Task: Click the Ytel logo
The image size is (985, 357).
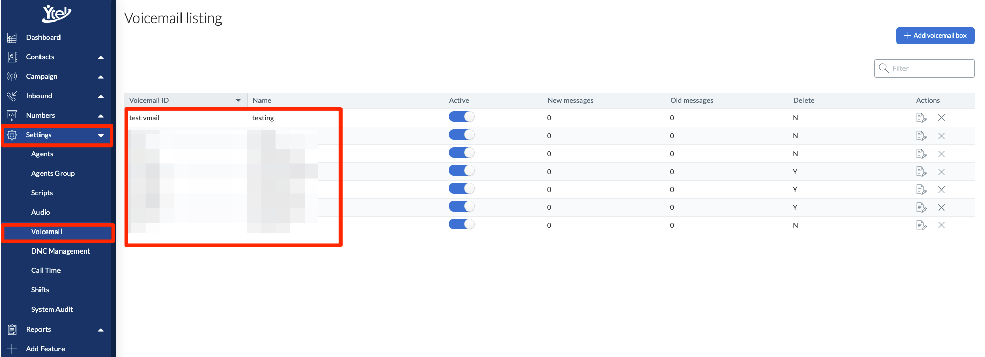Action: click(56, 13)
